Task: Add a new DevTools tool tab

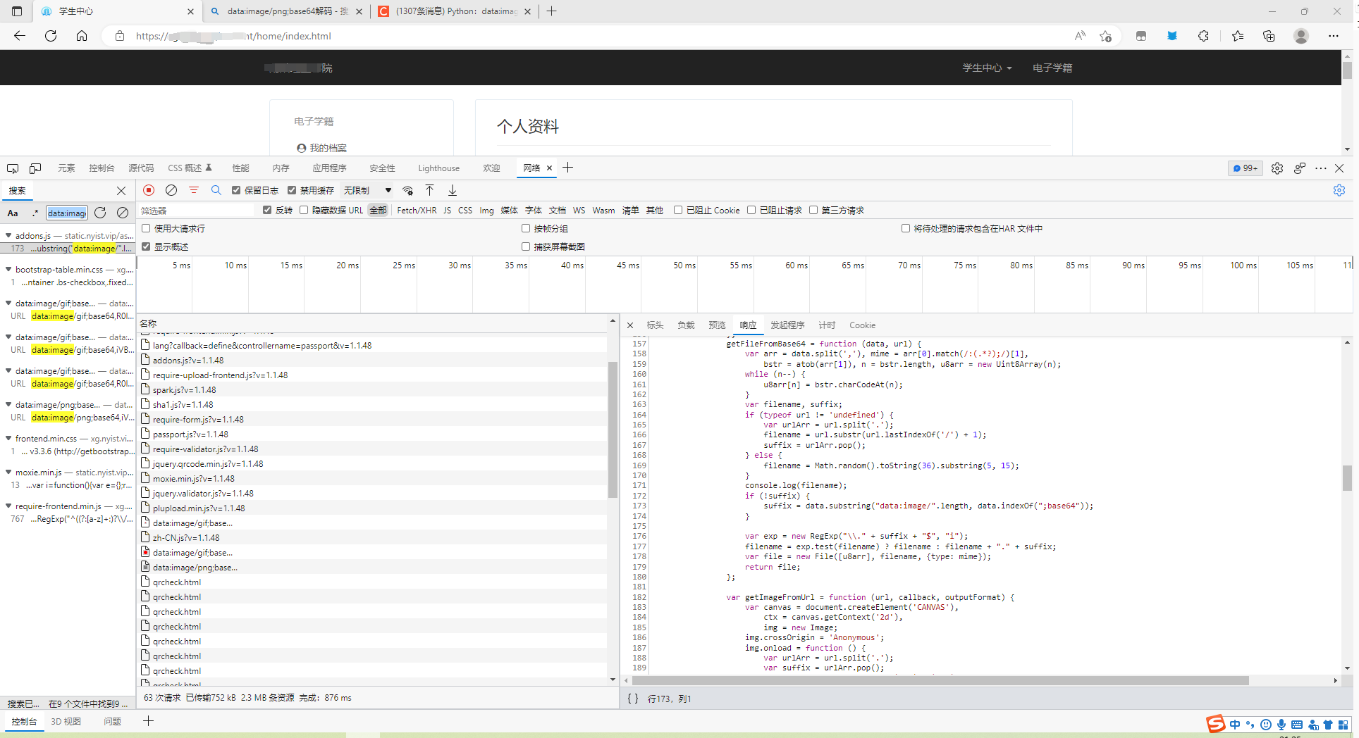Action: (x=568, y=168)
